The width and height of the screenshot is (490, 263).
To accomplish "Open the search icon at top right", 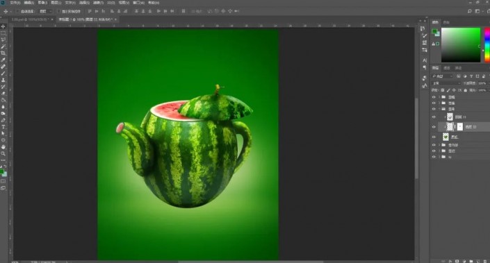I will point(469,11).
